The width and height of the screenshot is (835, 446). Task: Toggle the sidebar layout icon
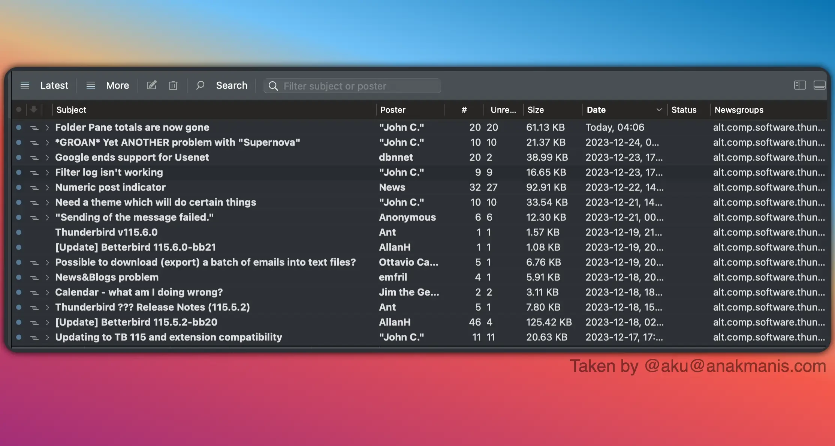pyautogui.click(x=800, y=85)
